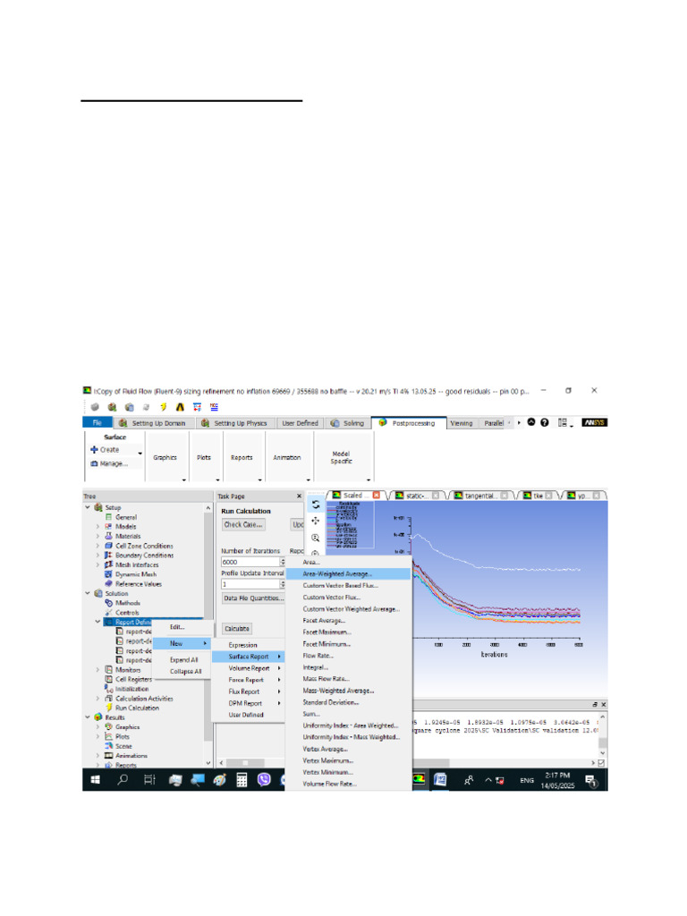
Task: Click the Materials flask icon in tree
Action: [108, 536]
